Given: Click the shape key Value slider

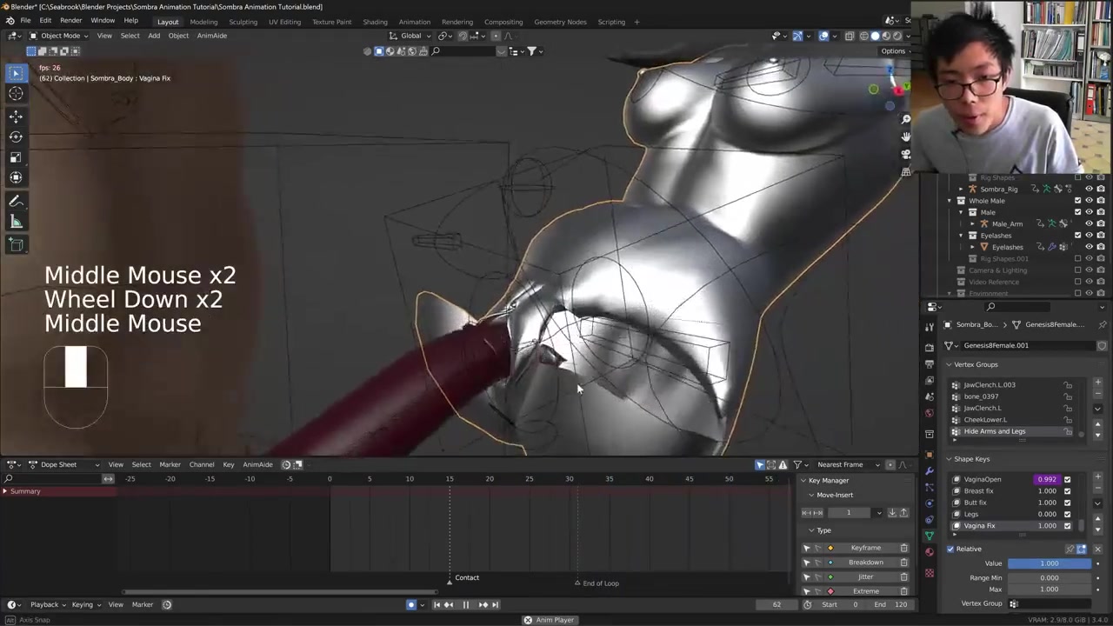Looking at the screenshot, I should point(1049,563).
